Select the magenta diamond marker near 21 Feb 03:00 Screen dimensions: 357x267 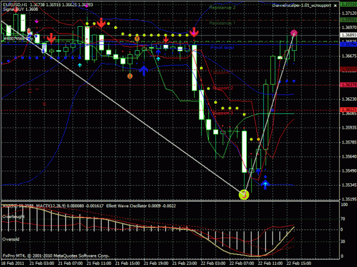pos(37,21)
